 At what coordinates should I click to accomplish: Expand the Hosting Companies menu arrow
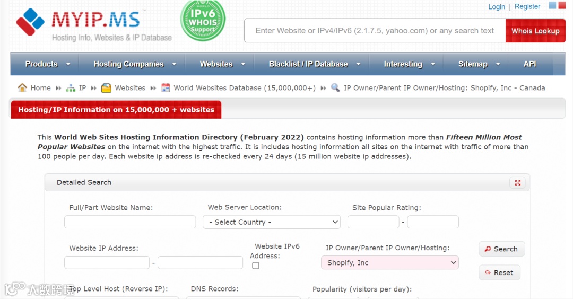[175, 64]
